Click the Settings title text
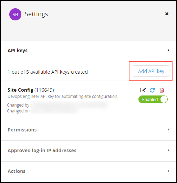The height and width of the screenshot is (183, 177). point(37,14)
